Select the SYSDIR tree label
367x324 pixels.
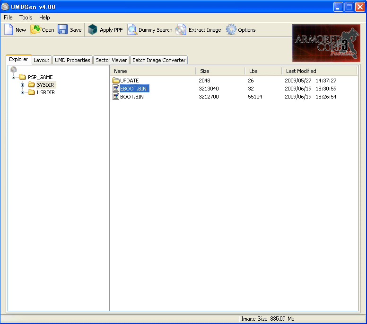(x=45, y=85)
